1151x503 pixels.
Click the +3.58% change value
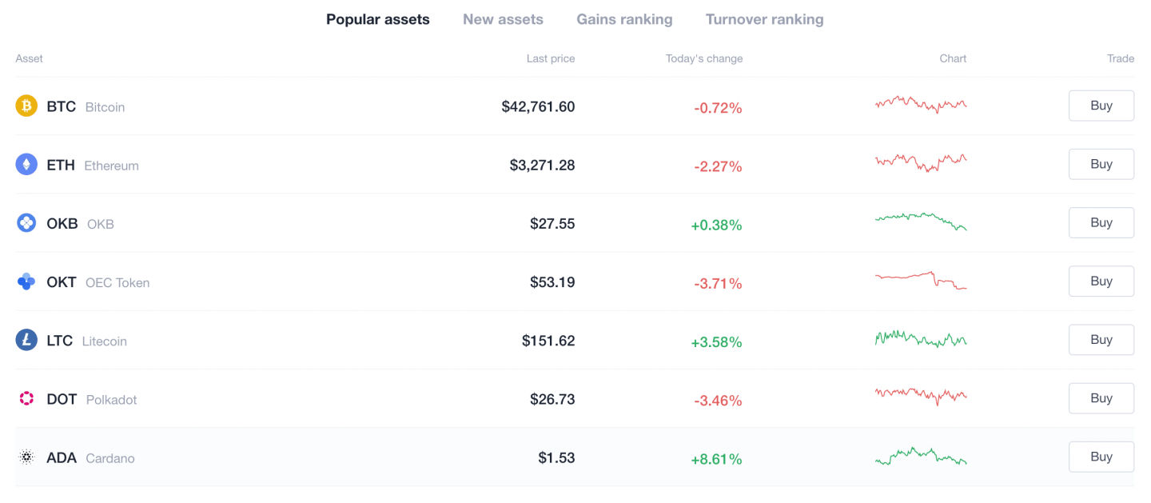pyautogui.click(x=716, y=341)
